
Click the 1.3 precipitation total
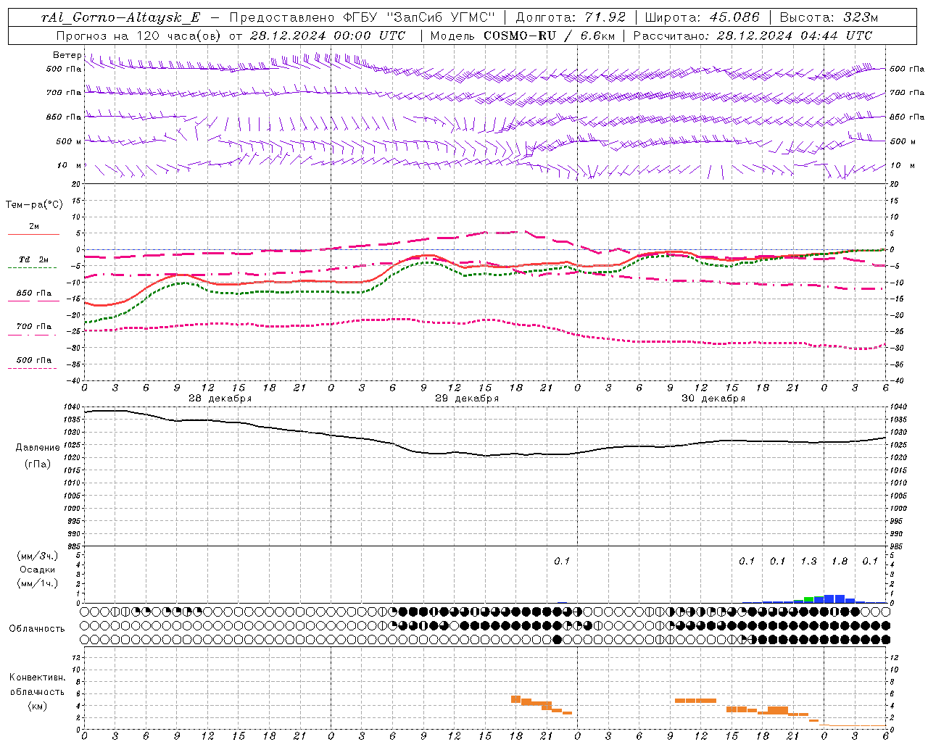(808, 561)
